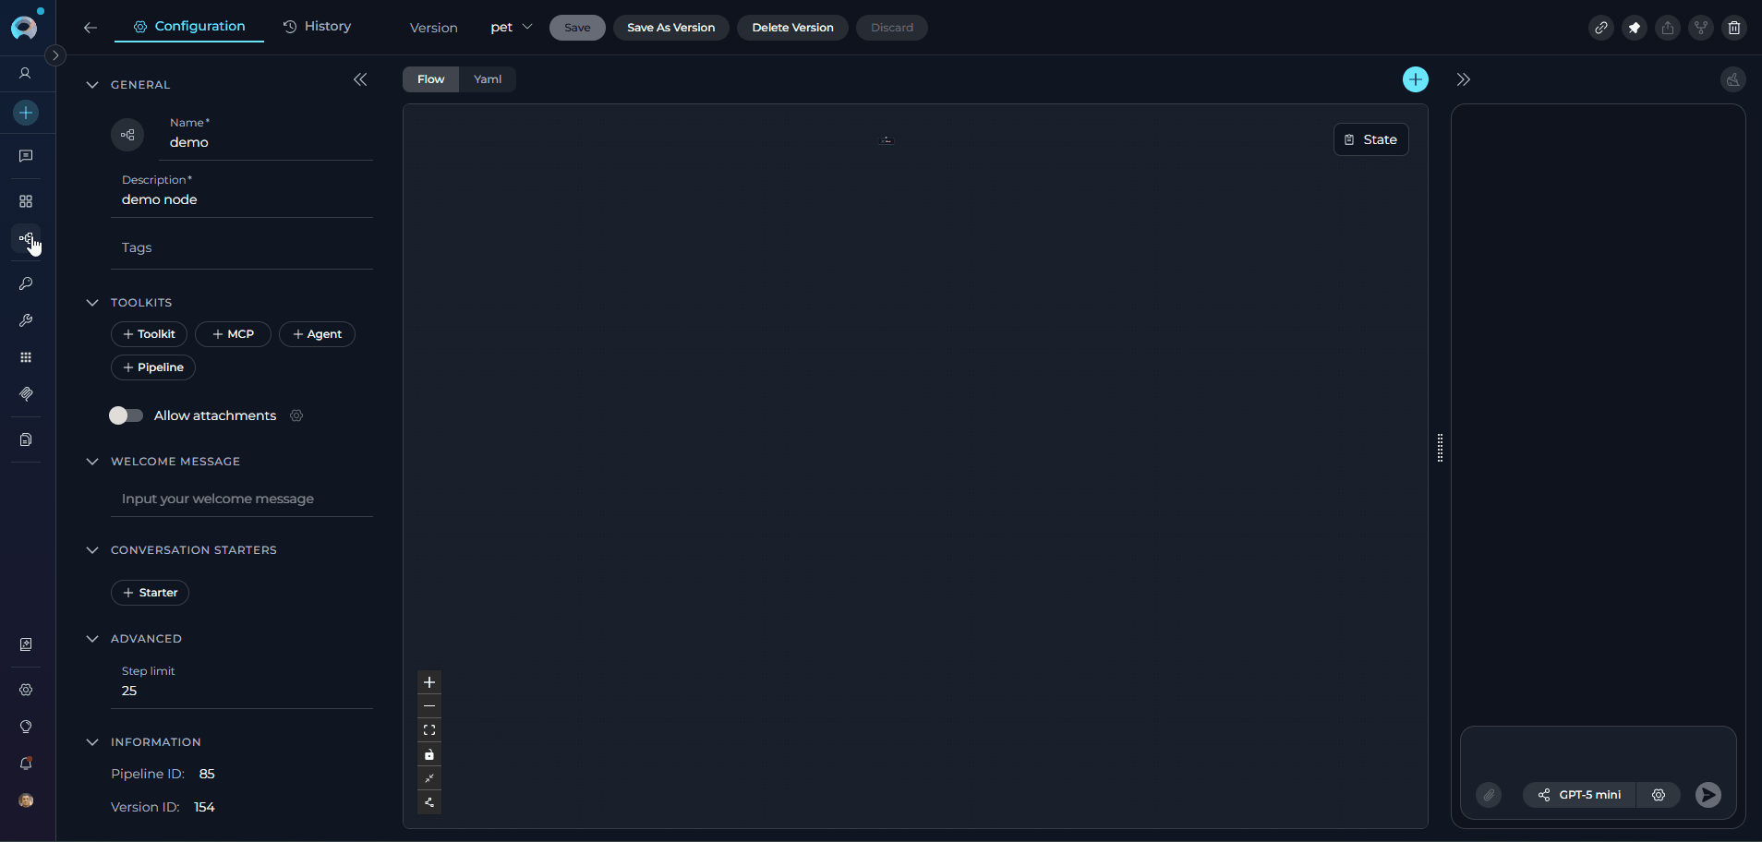This screenshot has height=842, width=1762.
Task: Click the attachment paperclip icon in chat
Action: [x=1489, y=795]
